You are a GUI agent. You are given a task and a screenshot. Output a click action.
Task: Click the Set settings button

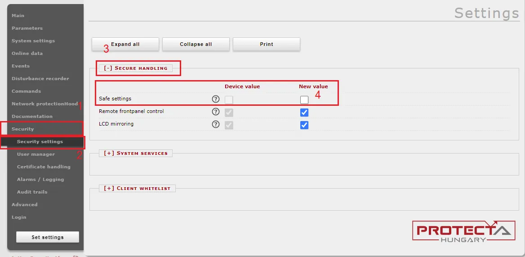point(48,237)
